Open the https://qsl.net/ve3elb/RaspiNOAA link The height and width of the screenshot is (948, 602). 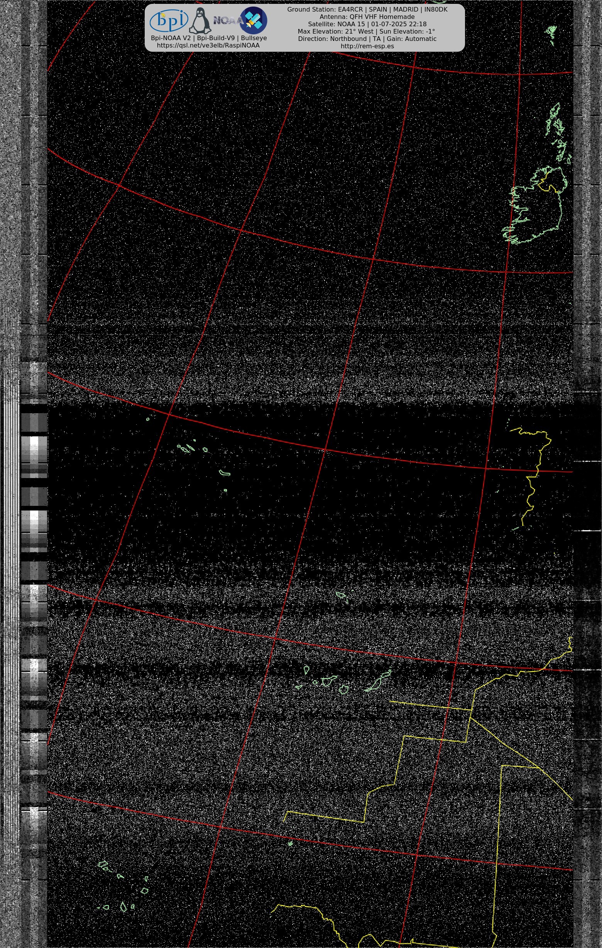pyautogui.click(x=208, y=45)
